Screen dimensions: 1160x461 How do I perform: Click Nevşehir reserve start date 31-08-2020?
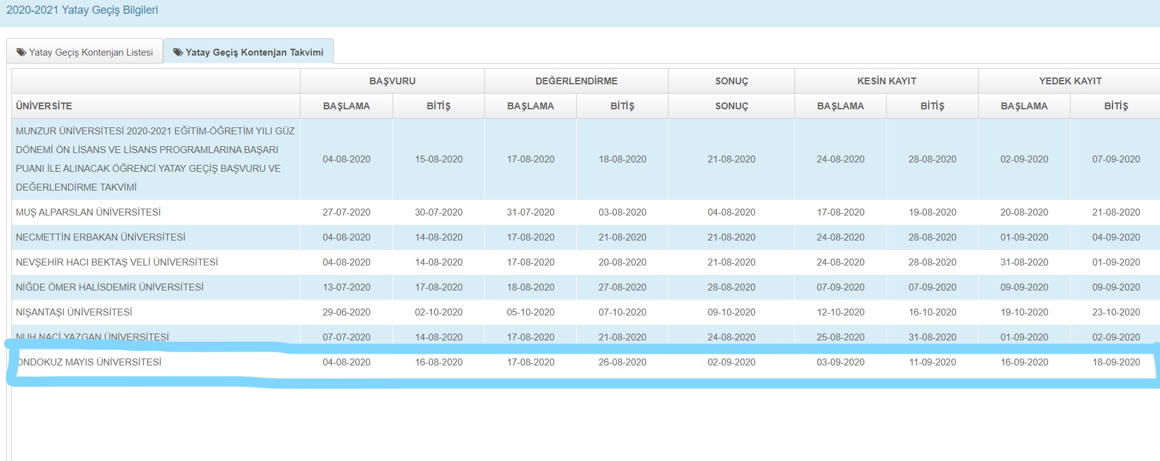[x=1024, y=262]
